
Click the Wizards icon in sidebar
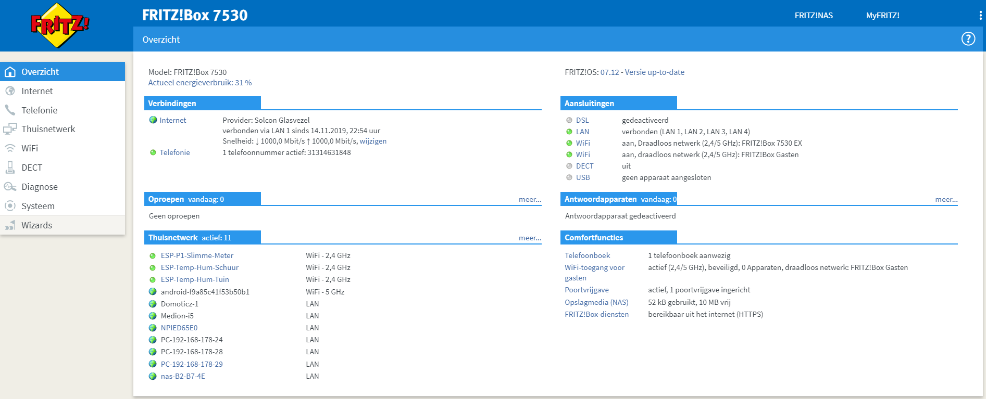click(10, 225)
